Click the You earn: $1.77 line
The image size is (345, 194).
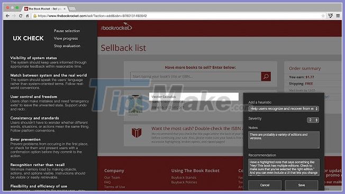(302, 77)
